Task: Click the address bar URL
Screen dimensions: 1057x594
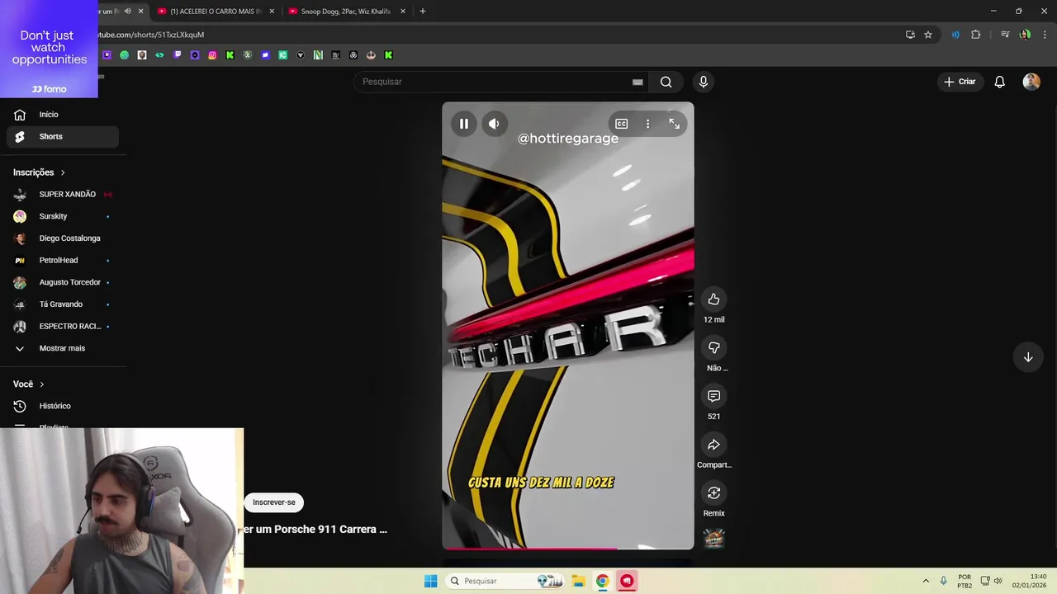Action: (x=151, y=35)
